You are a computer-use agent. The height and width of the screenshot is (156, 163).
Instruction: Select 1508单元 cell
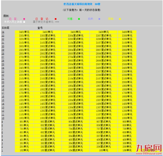click(127, 100)
